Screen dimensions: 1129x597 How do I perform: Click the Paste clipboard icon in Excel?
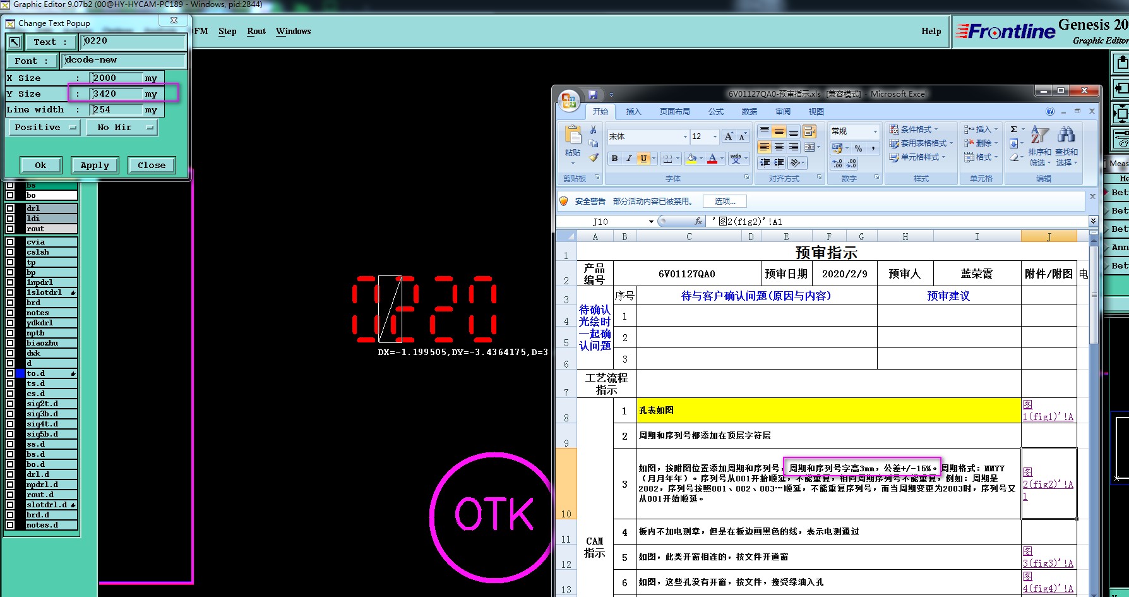click(x=573, y=135)
